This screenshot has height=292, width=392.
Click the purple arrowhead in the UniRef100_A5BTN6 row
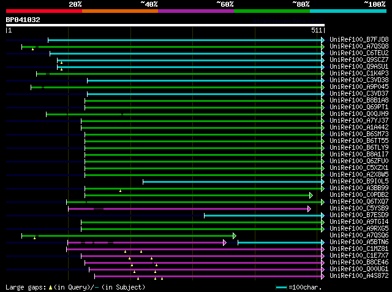225,243
